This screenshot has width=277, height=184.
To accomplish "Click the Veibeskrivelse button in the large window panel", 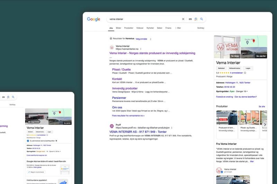I will [x=234, y=68].
